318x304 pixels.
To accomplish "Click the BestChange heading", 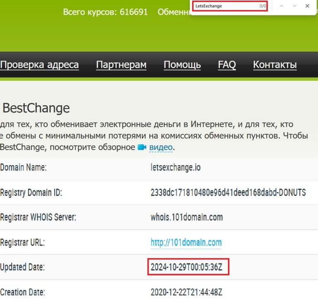I will pos(36,109).
